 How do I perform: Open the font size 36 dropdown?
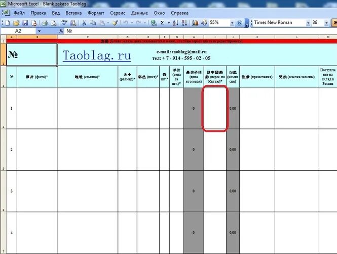pos(326,23)
